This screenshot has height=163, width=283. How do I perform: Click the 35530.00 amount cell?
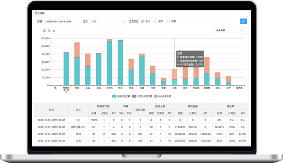(180, 134)
